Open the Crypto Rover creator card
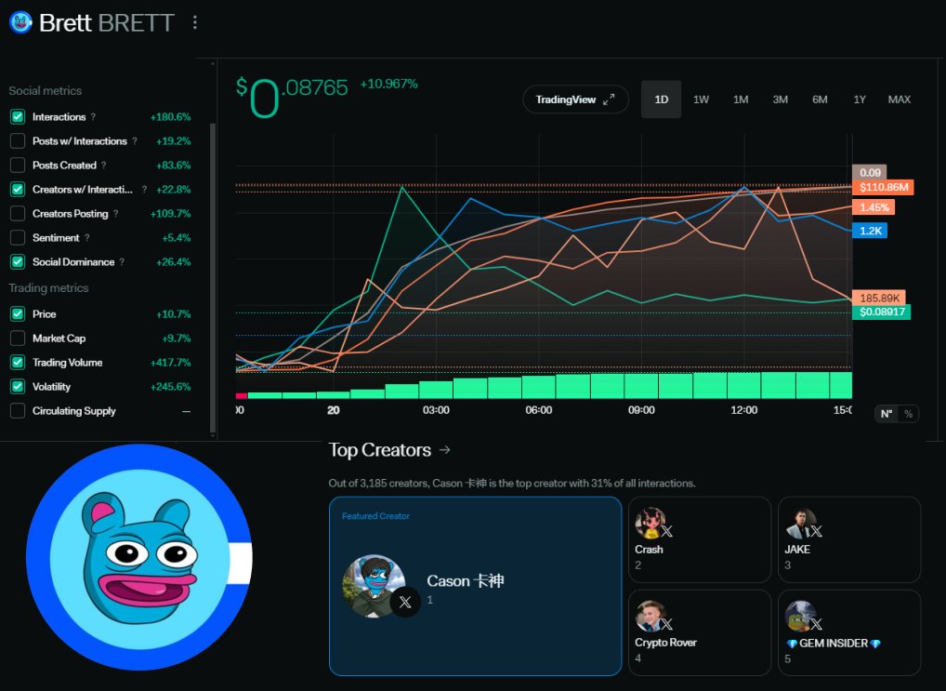 pos(700,632)
